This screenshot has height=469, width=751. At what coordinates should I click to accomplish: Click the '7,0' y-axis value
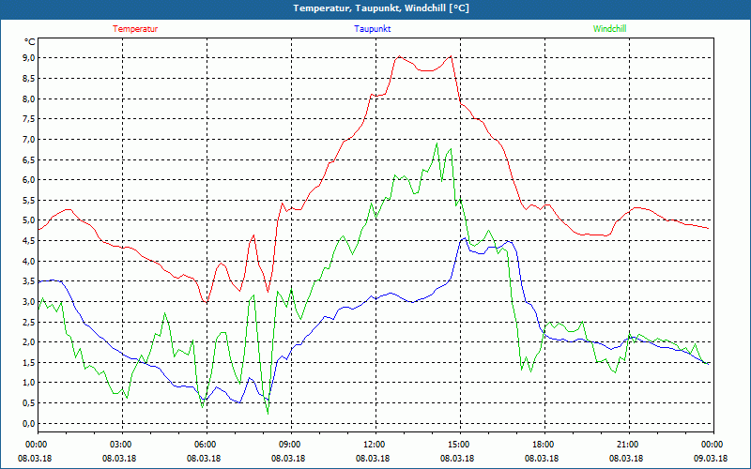click(29, 139)
